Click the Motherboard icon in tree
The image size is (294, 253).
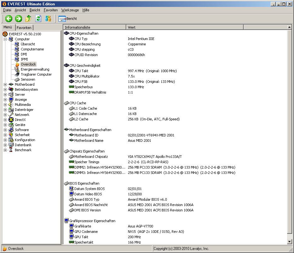pyautogui.click(x=11, y=84)
